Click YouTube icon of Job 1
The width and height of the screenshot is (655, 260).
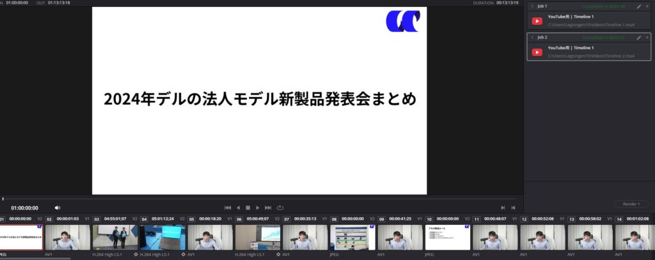(537, 21)
